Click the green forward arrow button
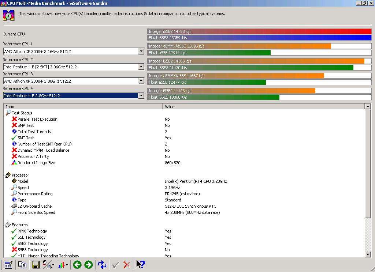 (x=89, y=265)
